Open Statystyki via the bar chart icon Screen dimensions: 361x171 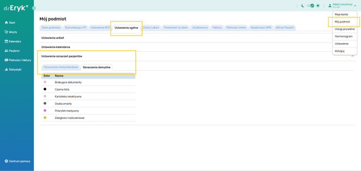tap(6, 70)
